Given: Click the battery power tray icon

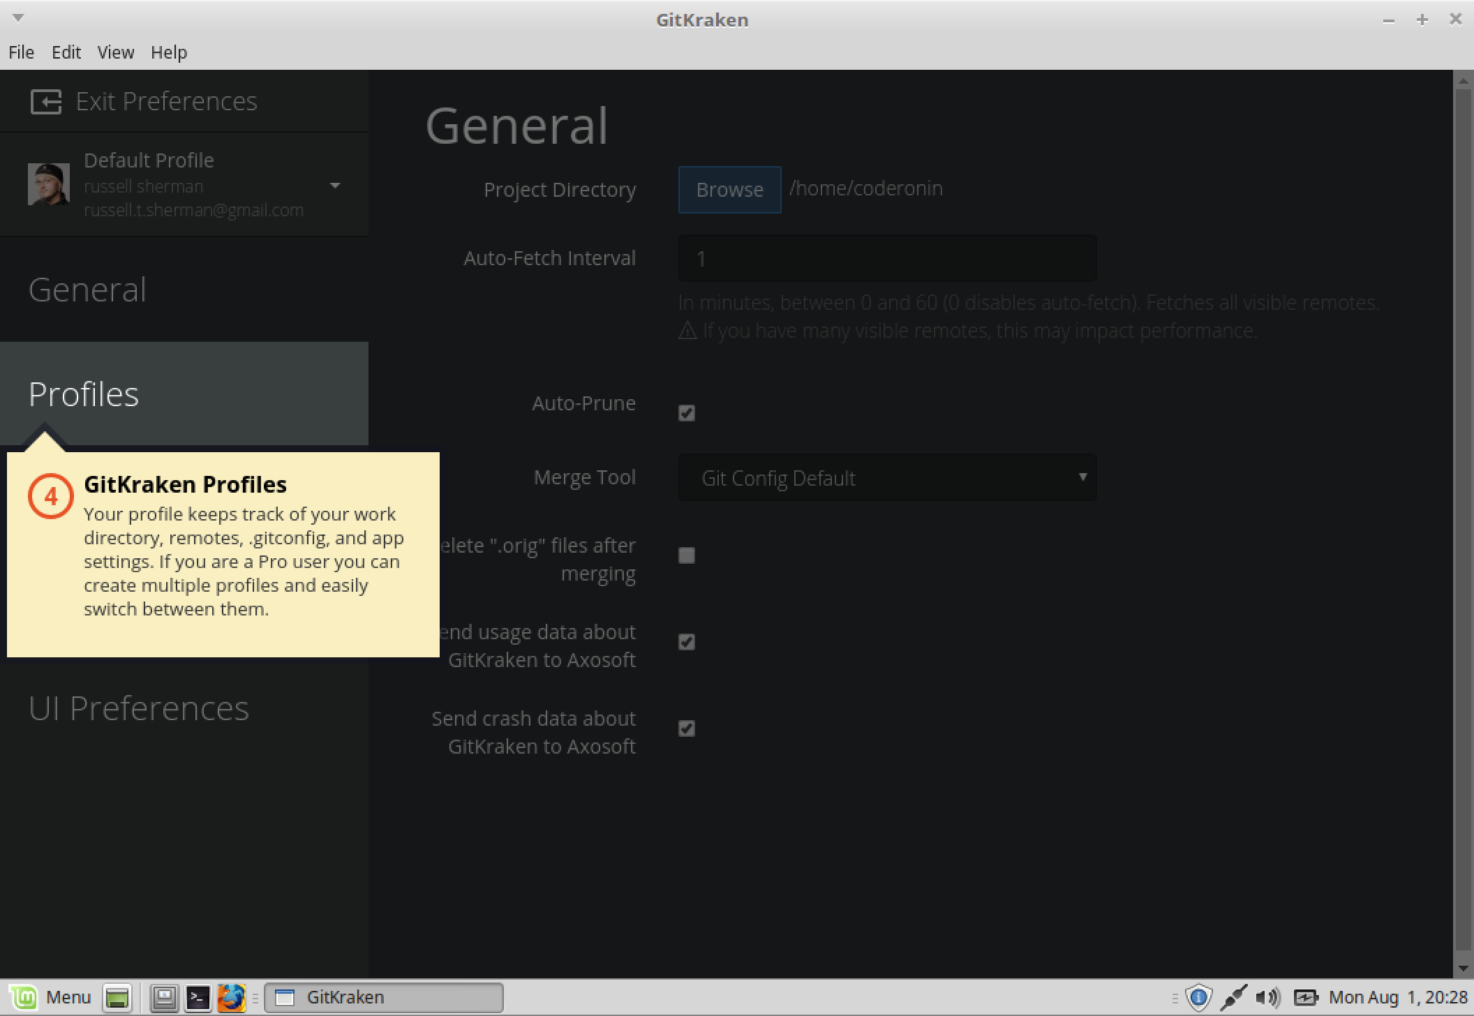Looking at the screenshot, I should (x=1306, y=997).
